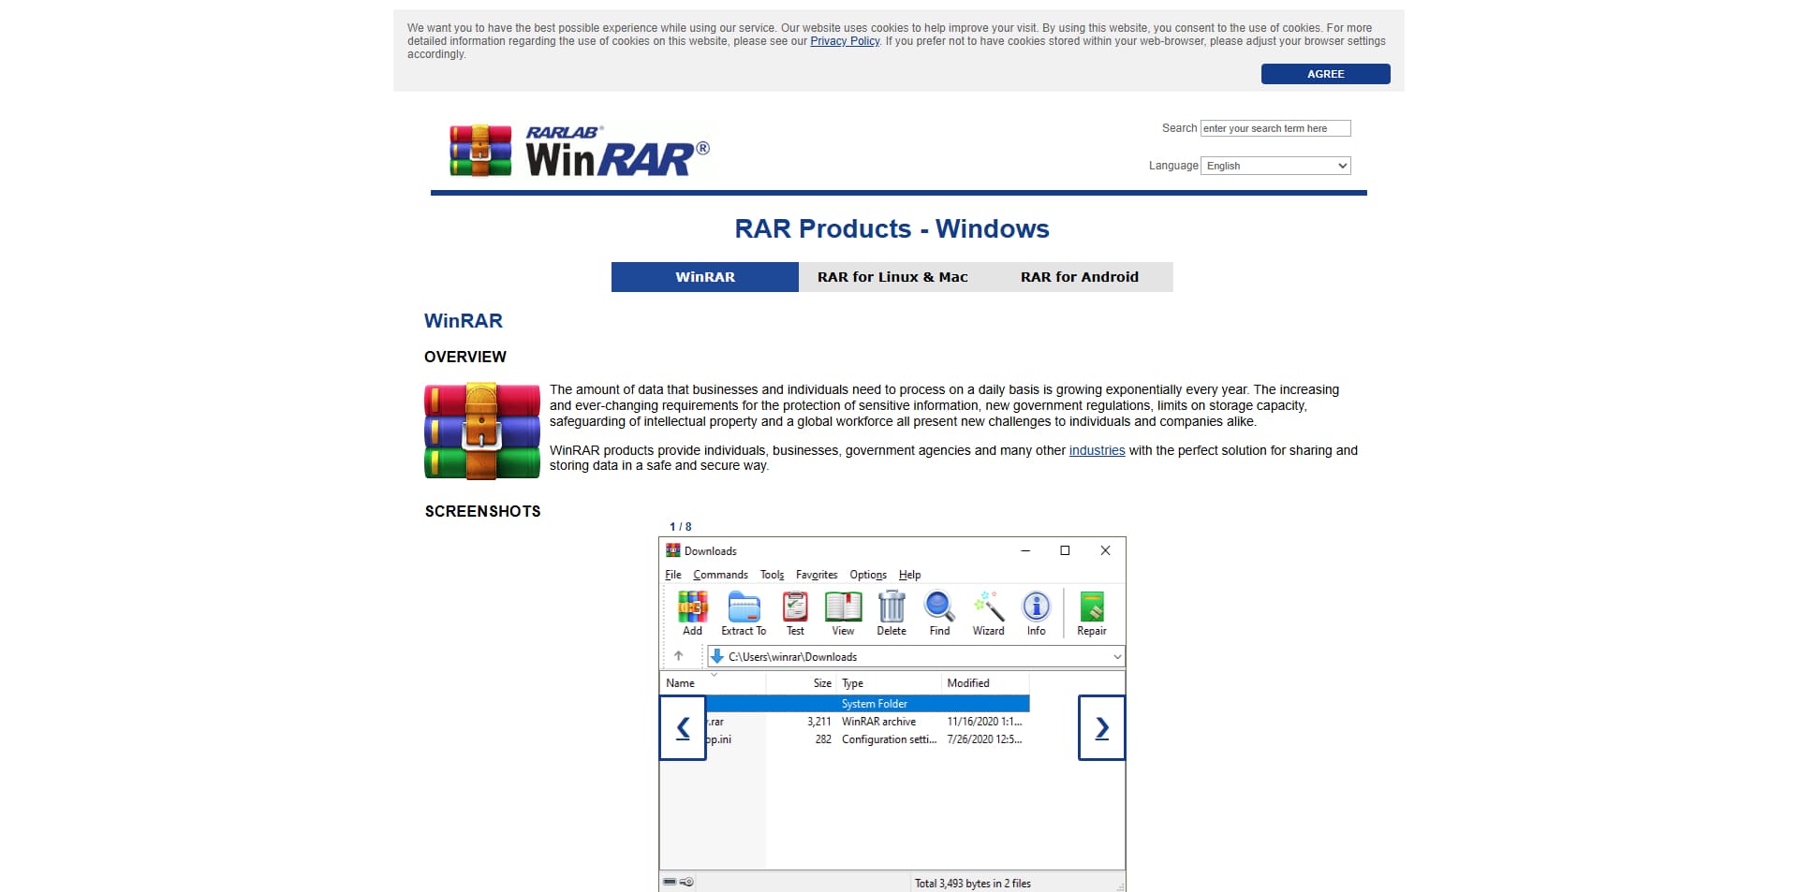Open the Help menu

[909, 575]
